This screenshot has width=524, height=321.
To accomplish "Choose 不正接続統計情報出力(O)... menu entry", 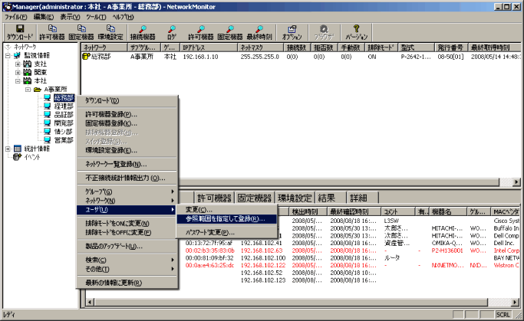I will (127, 178).
